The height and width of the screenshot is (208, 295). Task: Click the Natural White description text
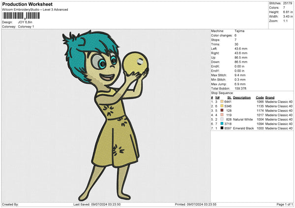[x=243, y=119]
